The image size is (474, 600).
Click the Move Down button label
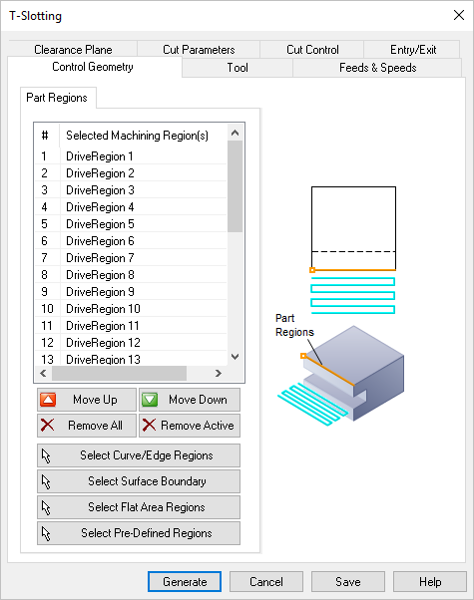pos(198,400)
